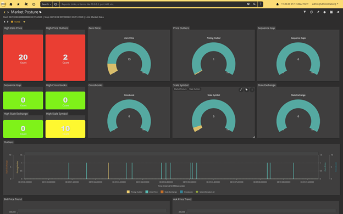Expand the Stale Symbol widget to fullscreen
The image size is (343, 214).
[241, 89]
